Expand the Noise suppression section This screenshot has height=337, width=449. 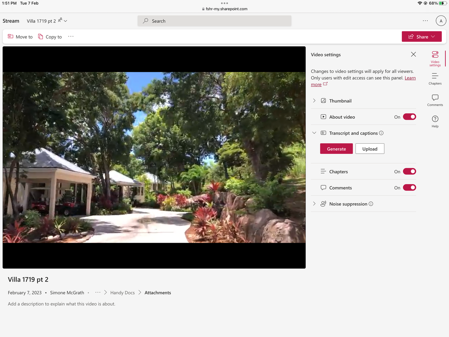[314, 204]
